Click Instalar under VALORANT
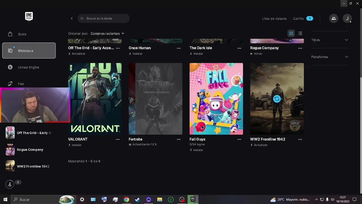362x204 pixels. pos(75,145)
